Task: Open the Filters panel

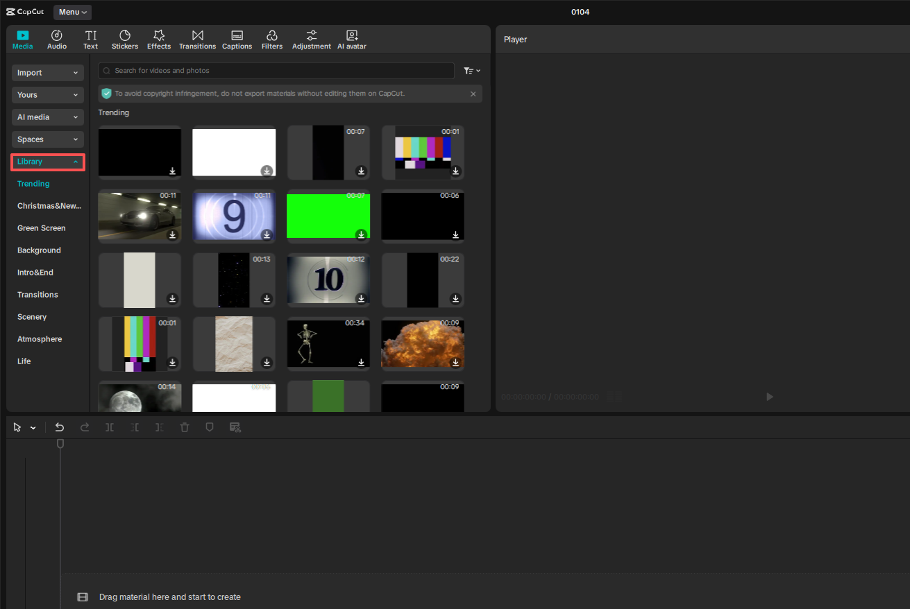Action: [x=271, y=39]
